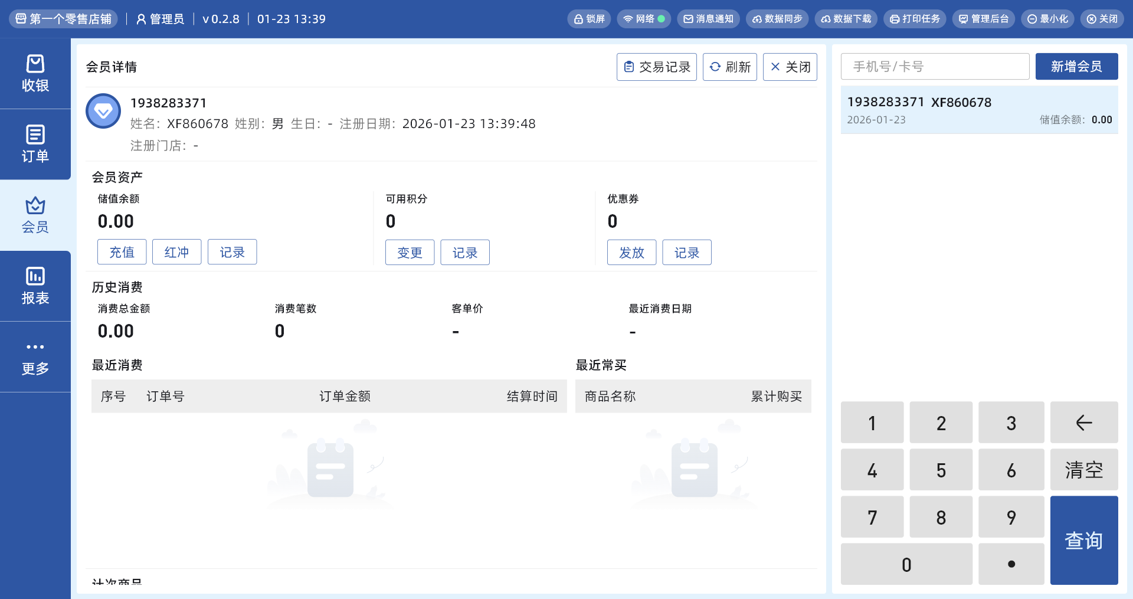Open the 收银 cashier section in sidebar
The height and width of the screenshot is (599, 1133).
coord(35,74)
